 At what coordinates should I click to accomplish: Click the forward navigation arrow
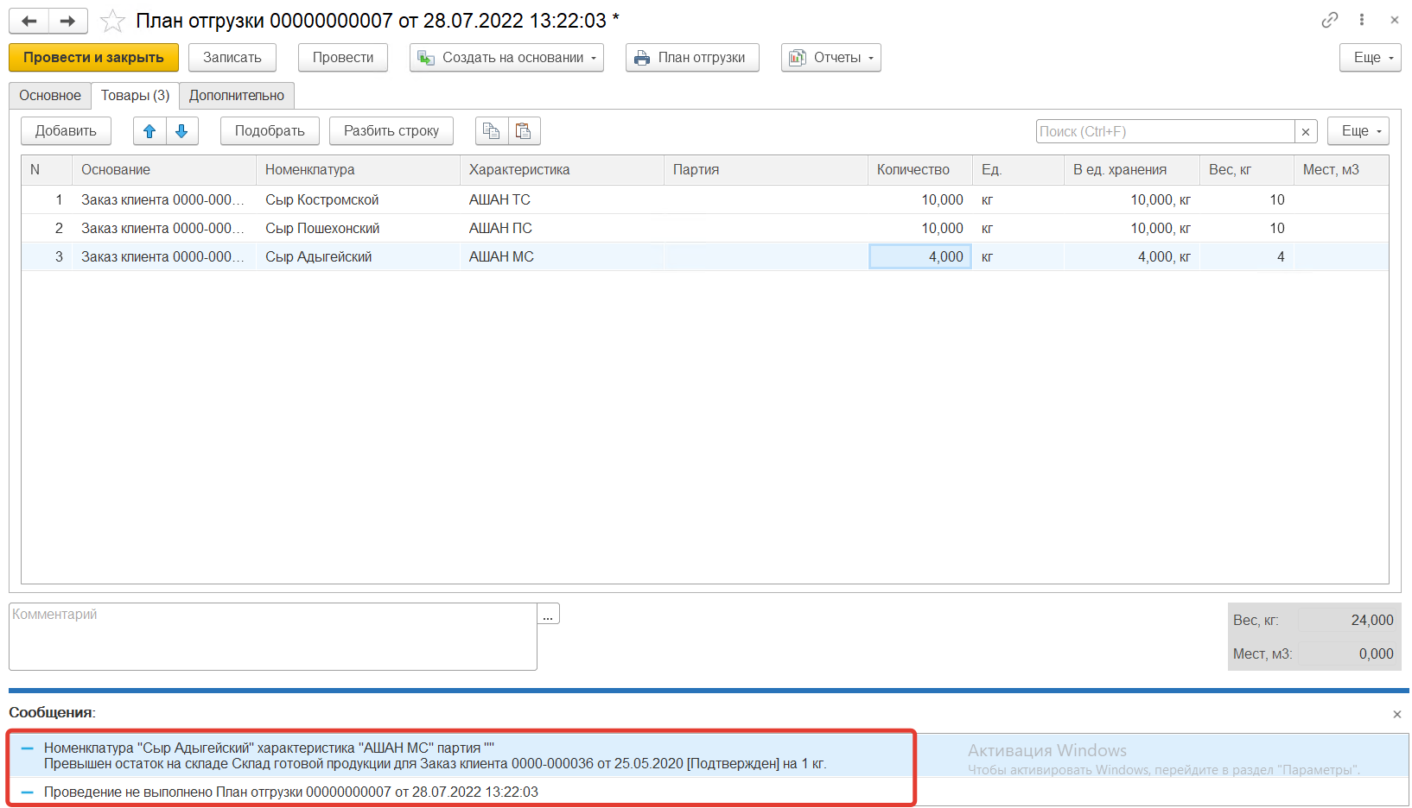(x=67, y=21)
